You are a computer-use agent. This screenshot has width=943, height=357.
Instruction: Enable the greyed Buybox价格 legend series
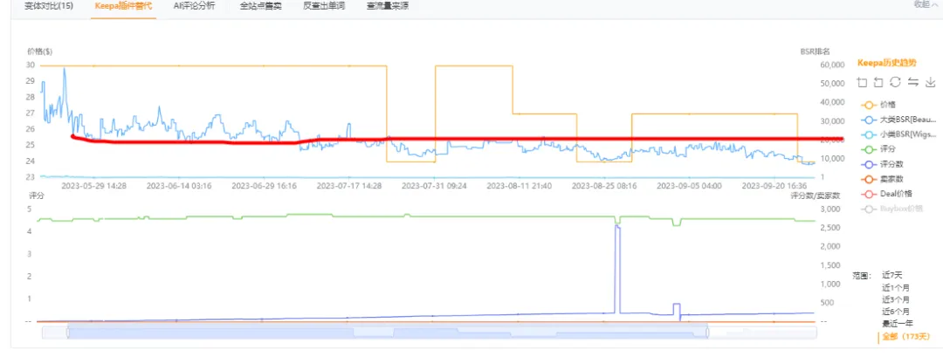(891, 209)
